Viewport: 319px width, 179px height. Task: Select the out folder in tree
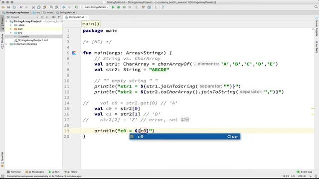pos(18,29)
